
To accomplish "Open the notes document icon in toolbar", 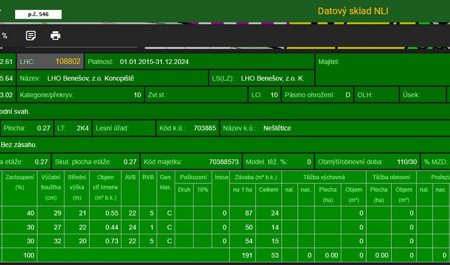I will 31,36.
